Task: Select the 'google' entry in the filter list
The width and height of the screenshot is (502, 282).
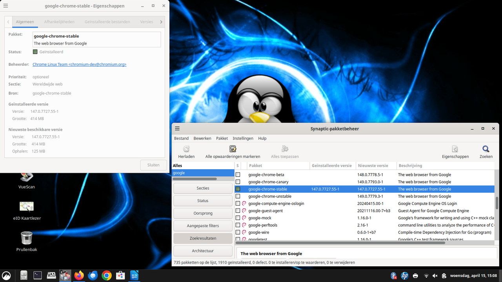Action: pyautogui.click(x=202, y=173)
